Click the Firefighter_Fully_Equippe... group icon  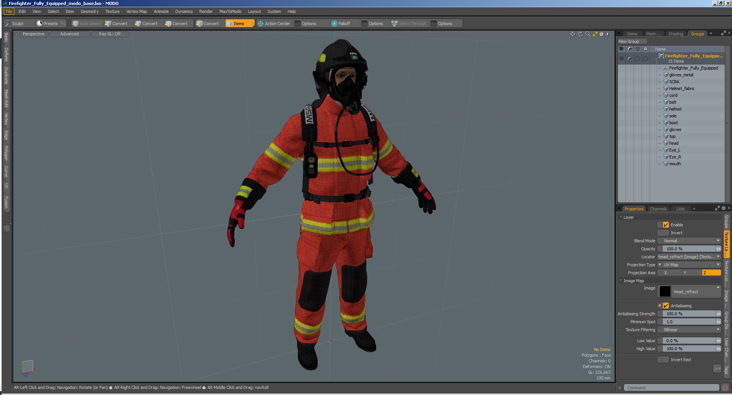[x=661, y=56]
